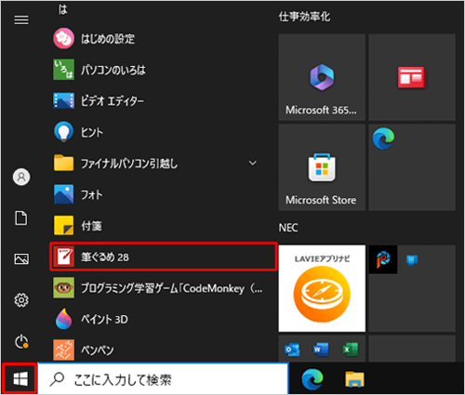Click the search magnifier icon
Screen dimensions: 465x395
(x=57, y=379)
